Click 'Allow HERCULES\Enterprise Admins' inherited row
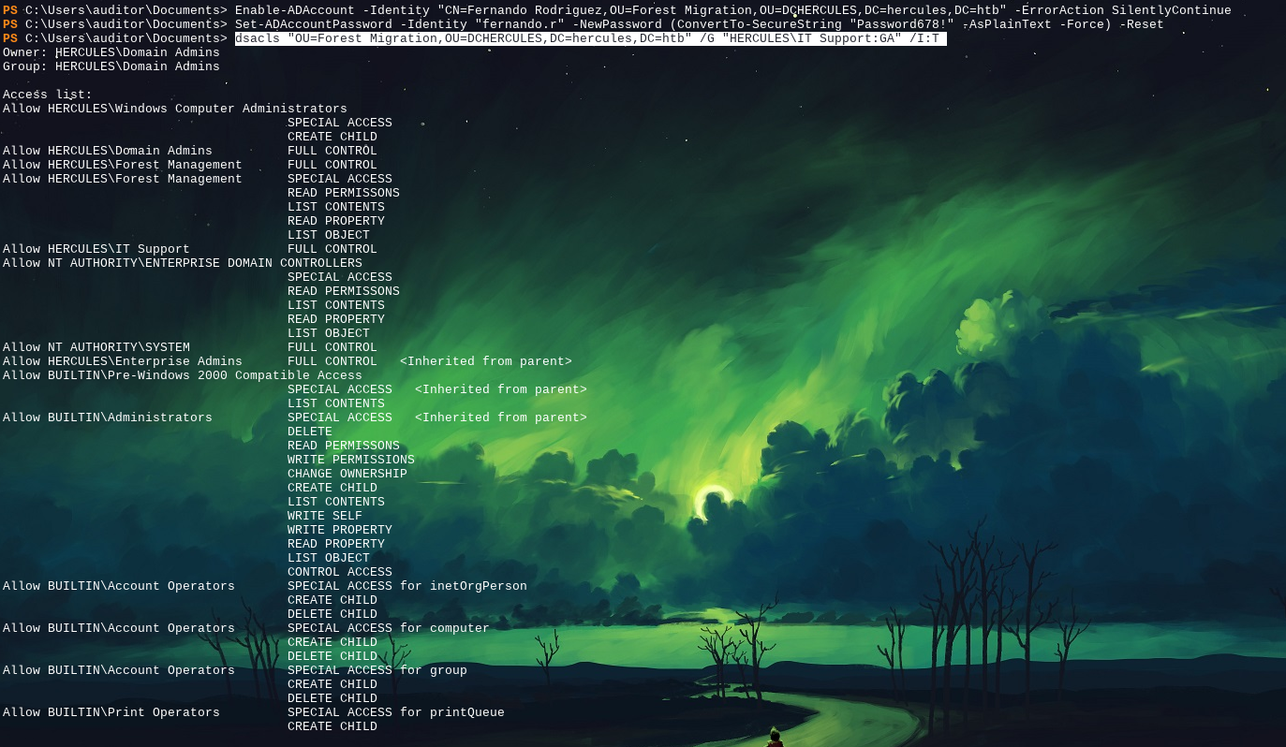The height and width of the screenshot is (747, 1286). (x=288, y=361)
